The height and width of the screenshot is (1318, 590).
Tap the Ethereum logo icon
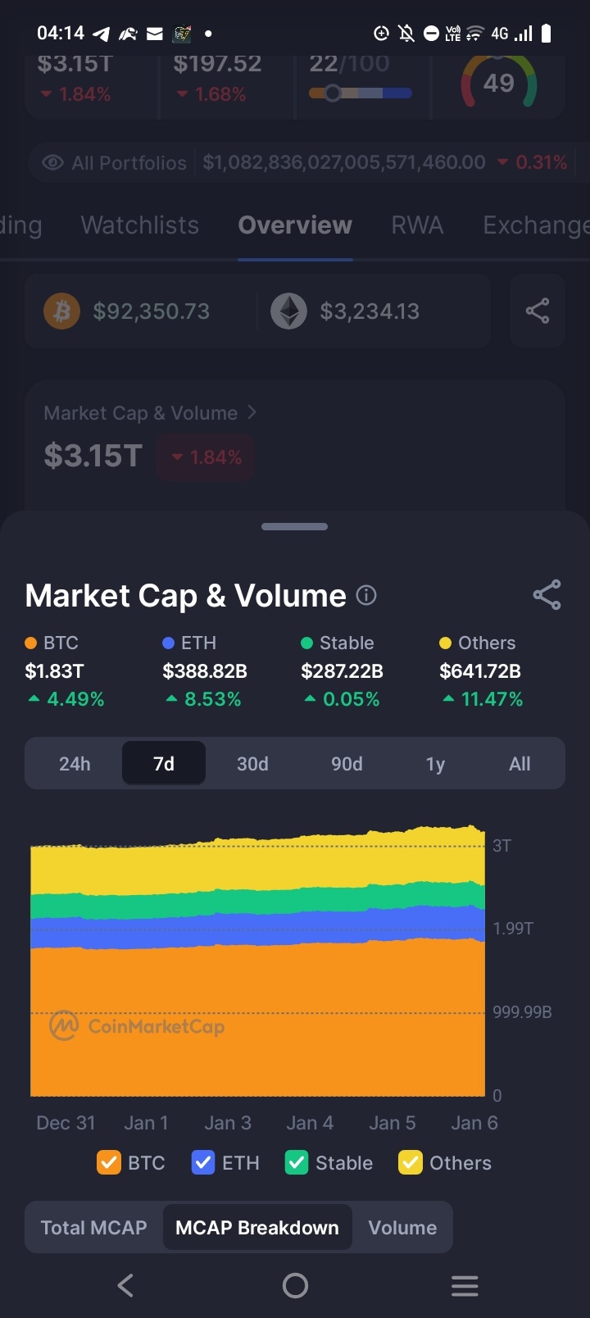pos(288,311)
